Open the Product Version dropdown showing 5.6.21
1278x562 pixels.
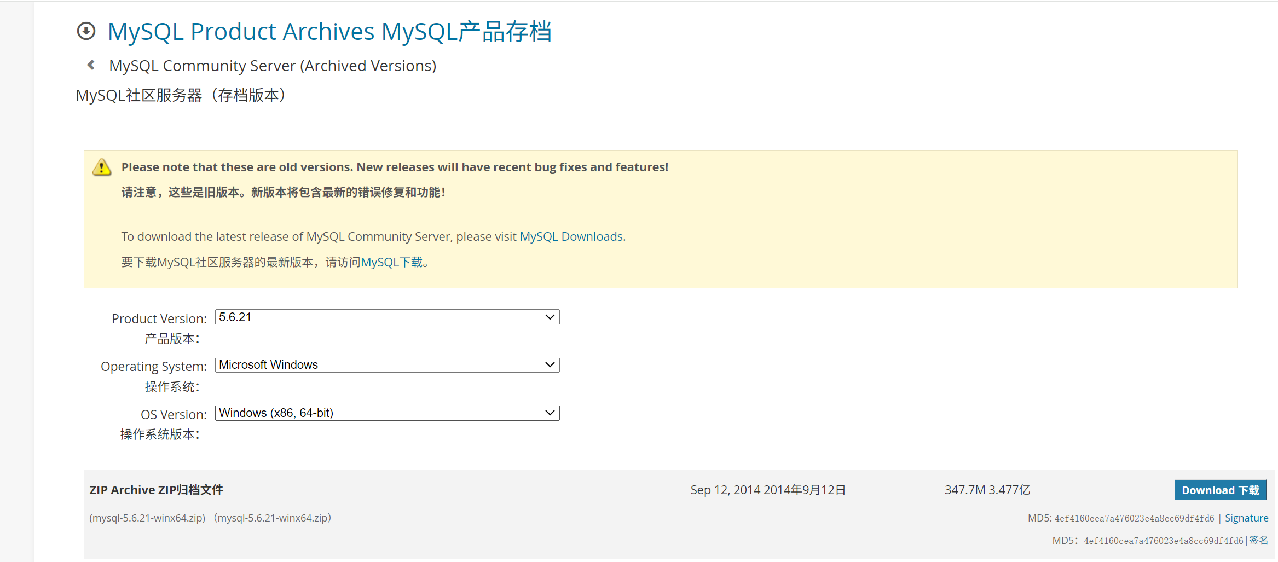pos(387,317)
